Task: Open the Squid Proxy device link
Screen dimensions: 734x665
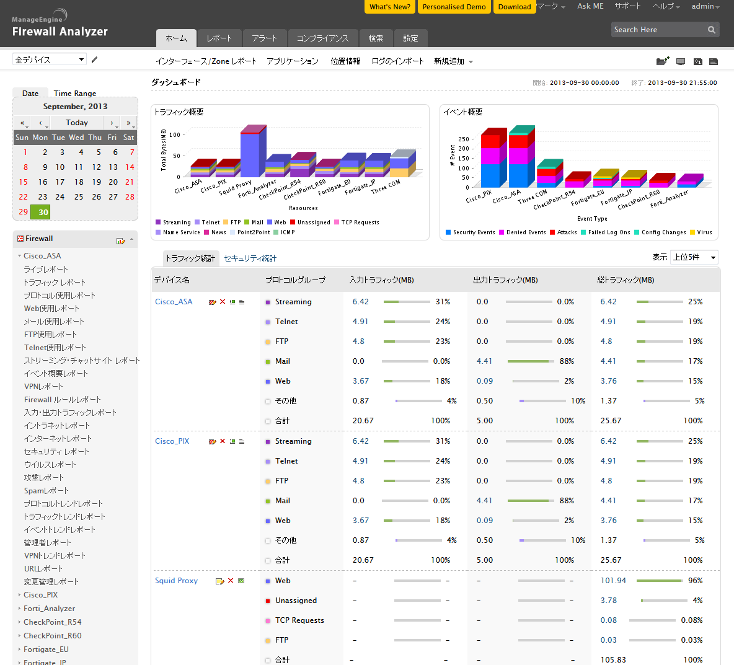Action: (x=176, y=581)
